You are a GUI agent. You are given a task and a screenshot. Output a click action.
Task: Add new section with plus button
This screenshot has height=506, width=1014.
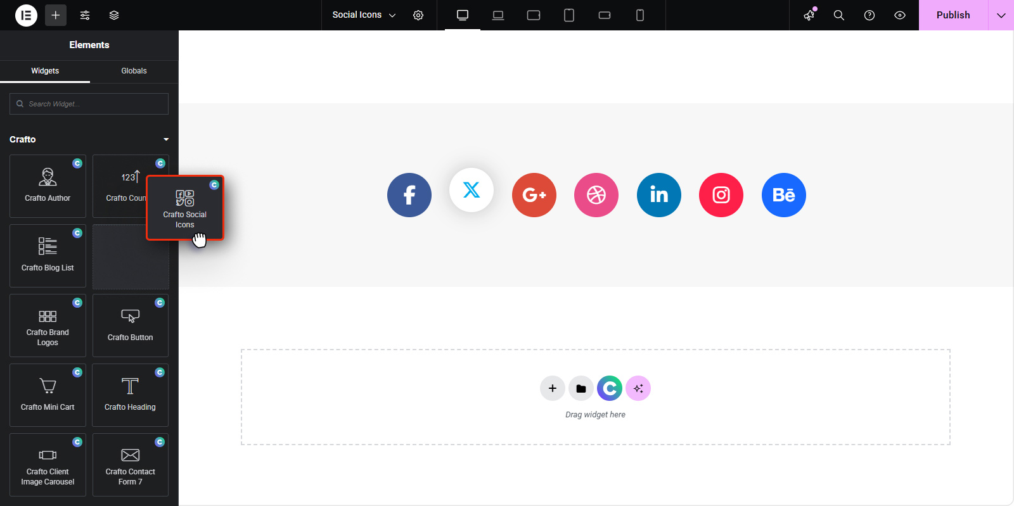(x=553, y=388)
